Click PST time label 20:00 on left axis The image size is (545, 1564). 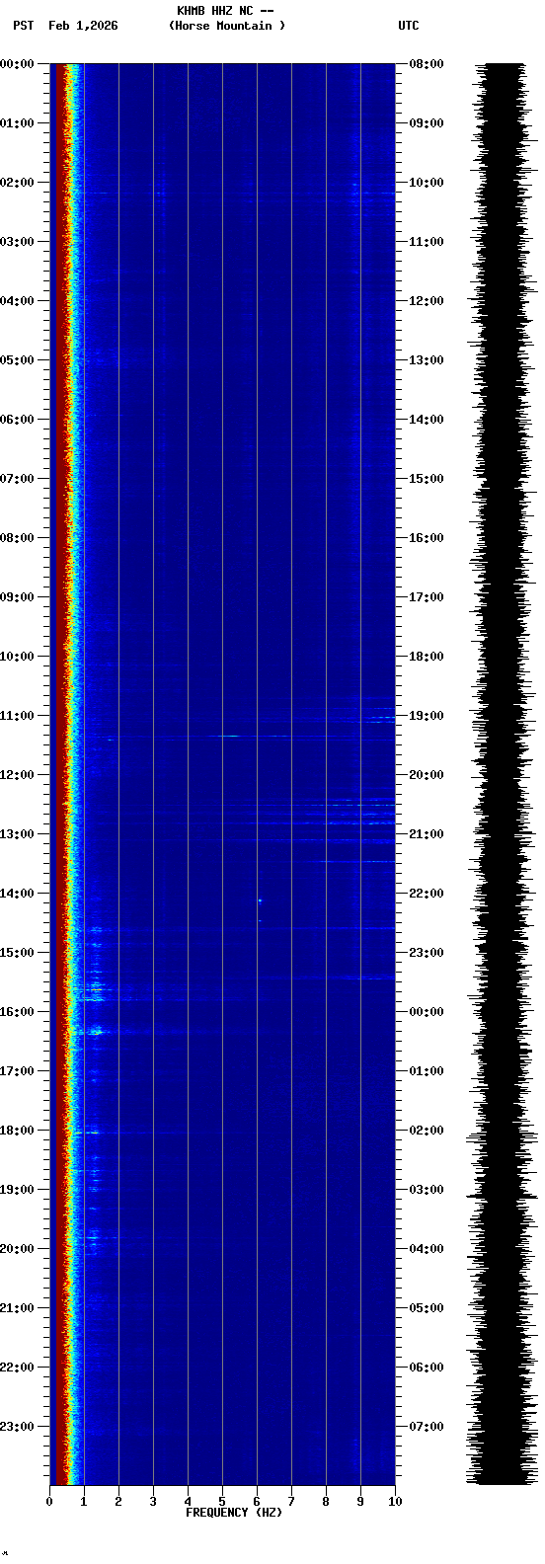17,1249
